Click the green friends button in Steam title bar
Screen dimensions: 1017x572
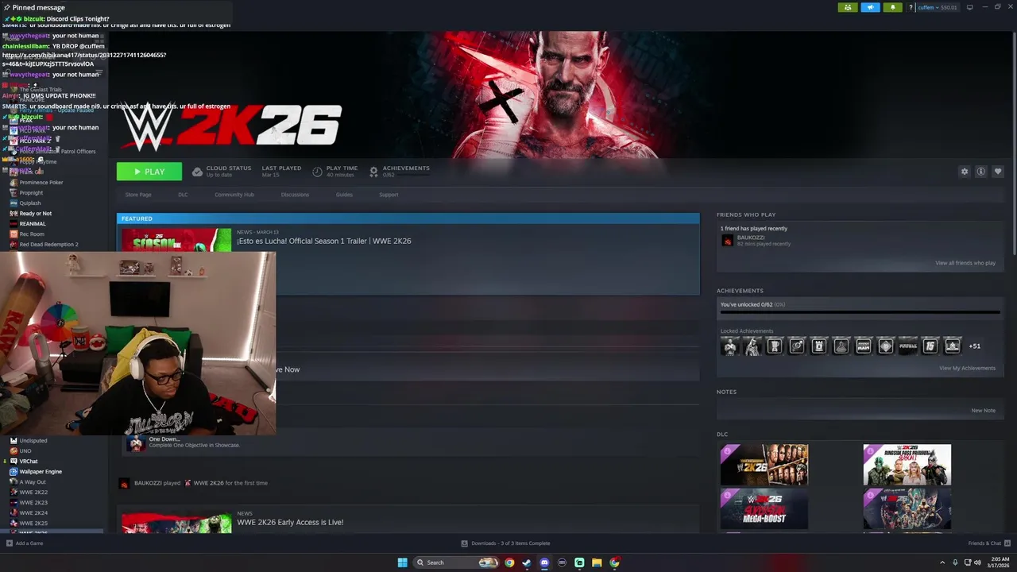[848, 7]
